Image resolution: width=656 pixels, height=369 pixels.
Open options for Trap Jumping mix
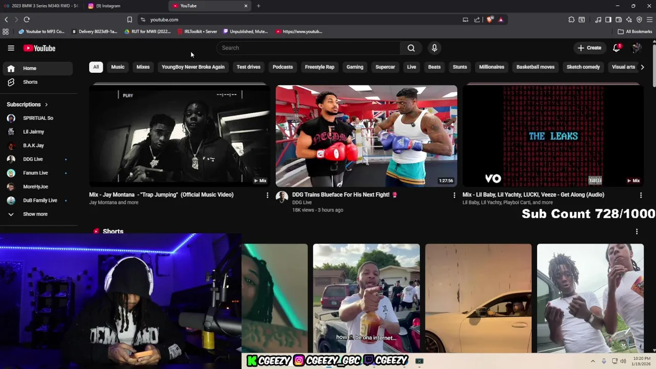[x=267, y=195]
